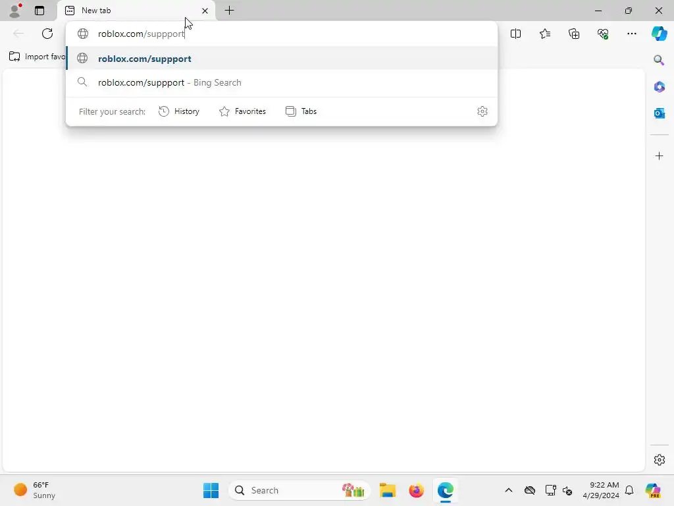Add sidebar app with plus icon
The width and height of the screenshot is (674, 506).
click(660, 155)
